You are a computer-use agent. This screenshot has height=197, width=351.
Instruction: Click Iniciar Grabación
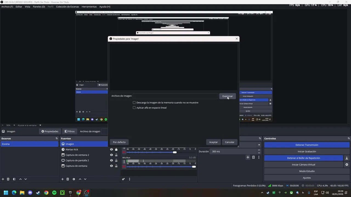pos(307,152)
